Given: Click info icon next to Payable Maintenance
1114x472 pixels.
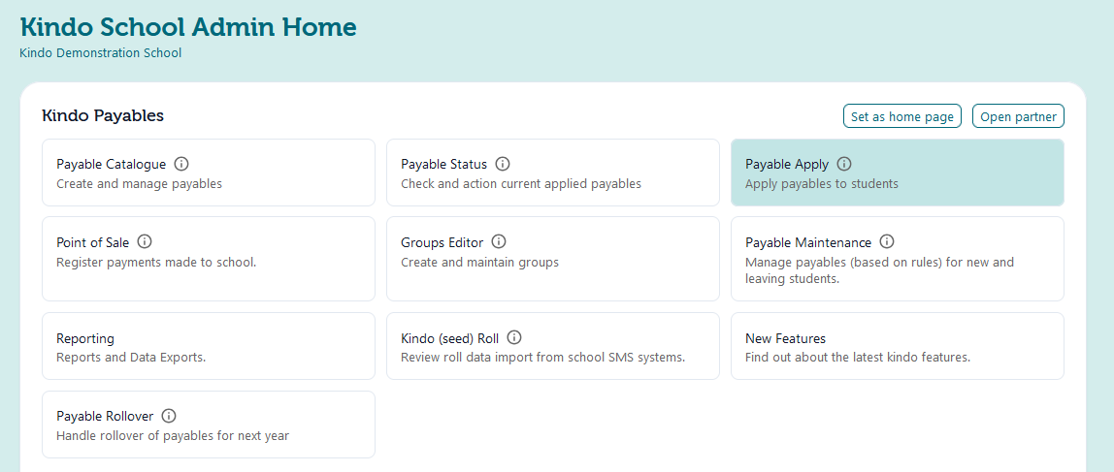Looking at the screenshot, I should coord(887,242).
